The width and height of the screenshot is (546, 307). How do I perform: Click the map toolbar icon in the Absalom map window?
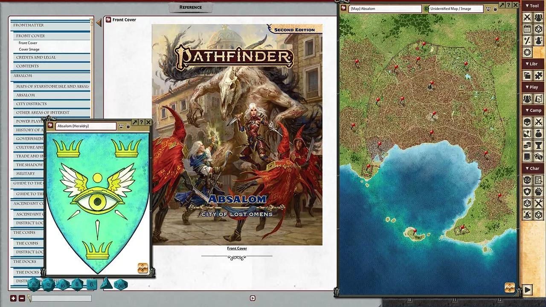(510, 288)
